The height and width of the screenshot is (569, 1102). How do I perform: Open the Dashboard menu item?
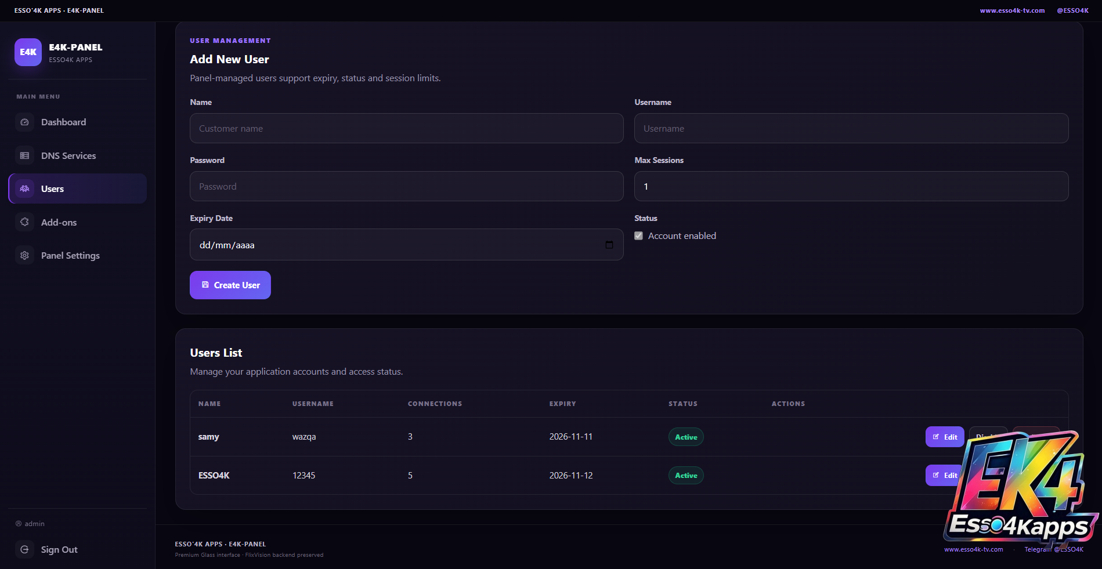(x=77, y=122)
